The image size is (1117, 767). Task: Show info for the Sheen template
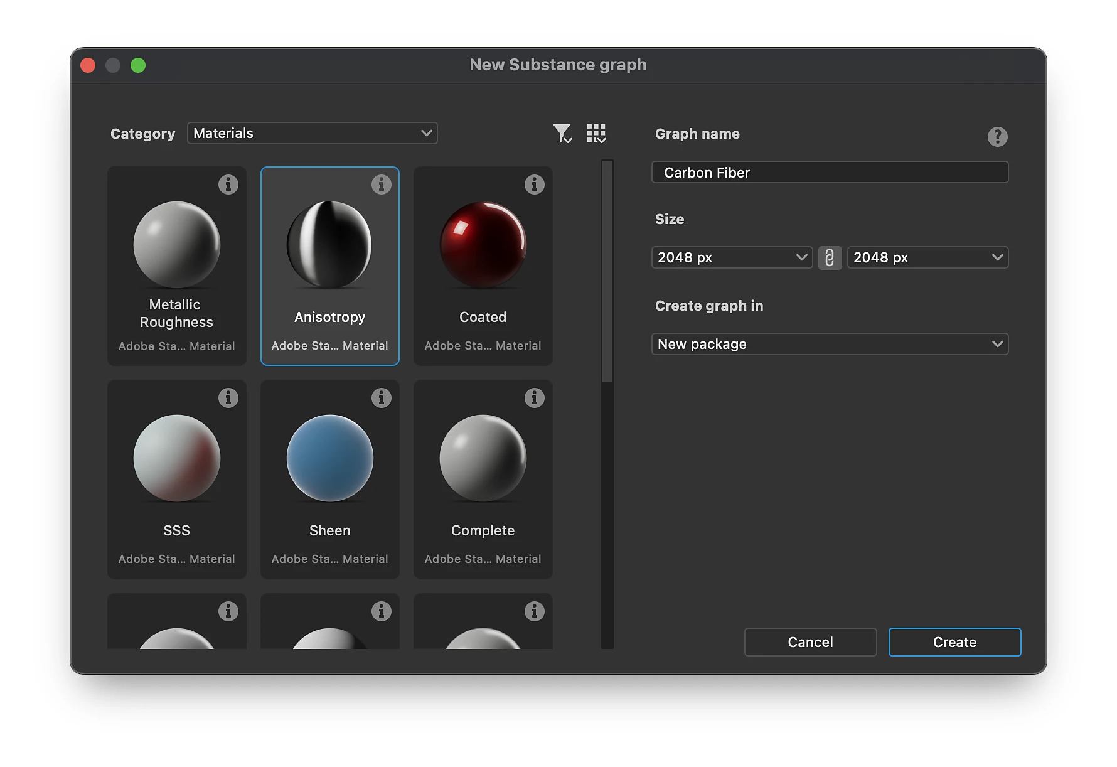click(382, 398)
